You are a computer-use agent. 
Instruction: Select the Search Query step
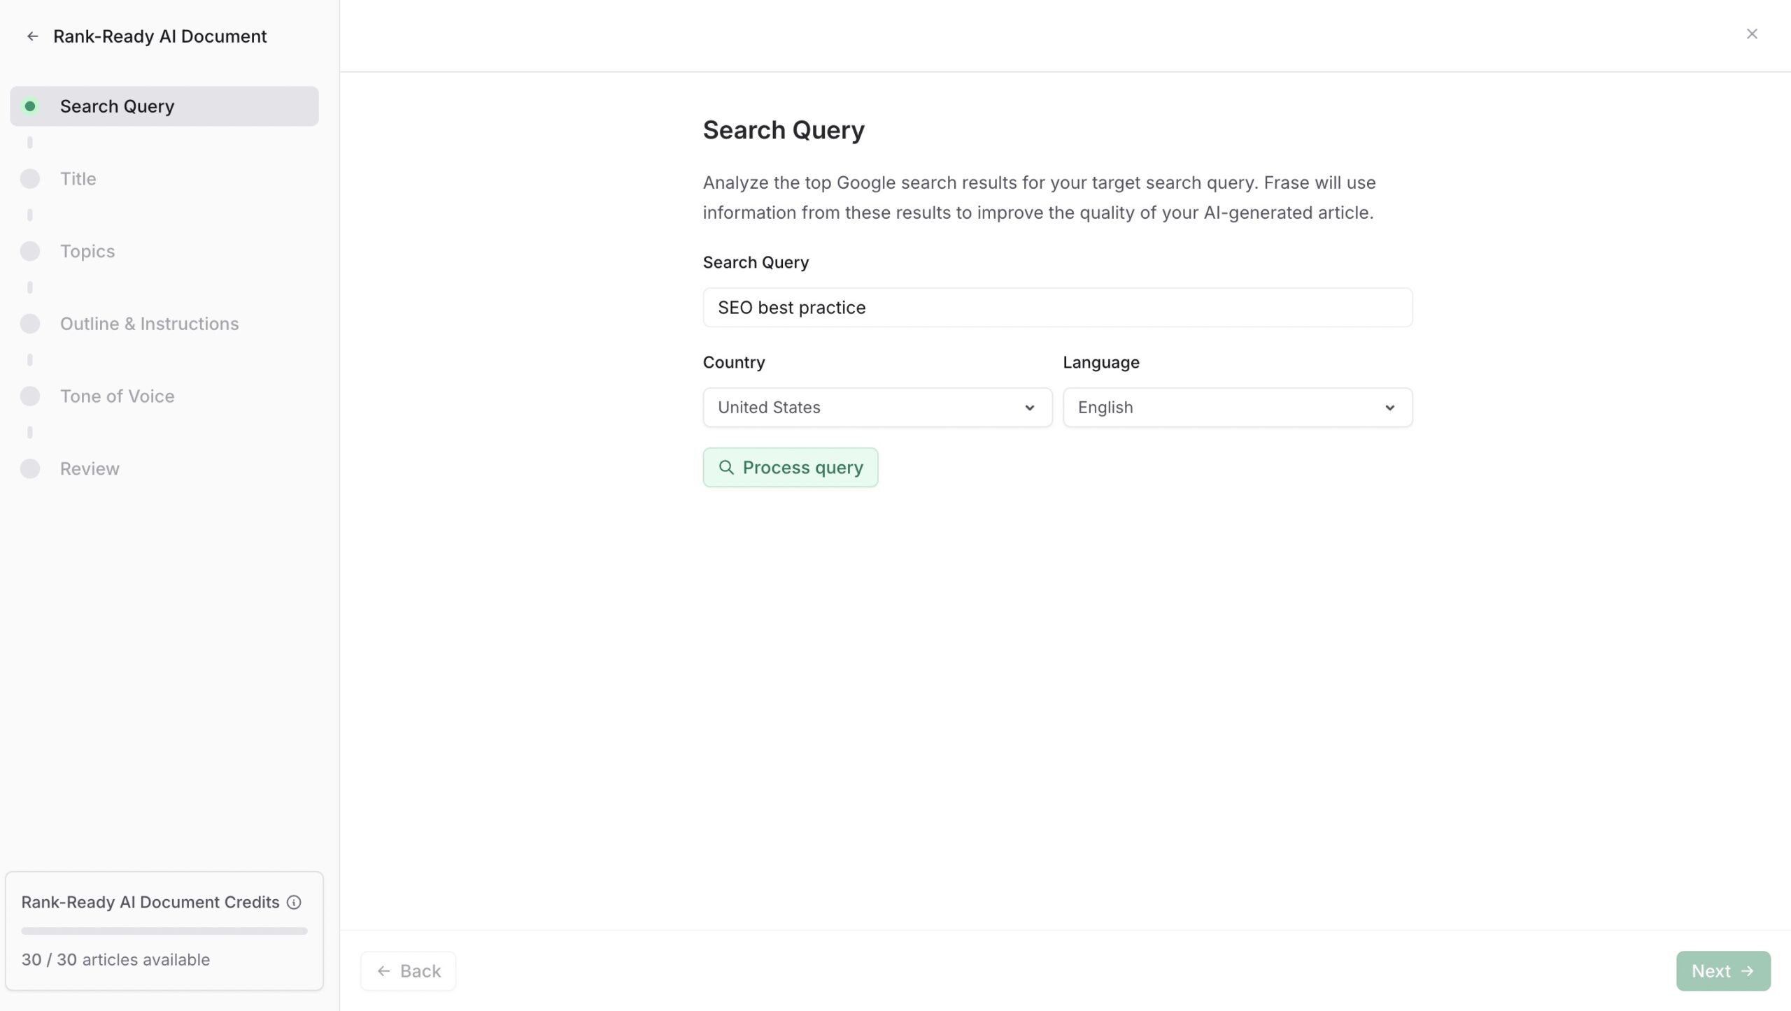(164, 106)
